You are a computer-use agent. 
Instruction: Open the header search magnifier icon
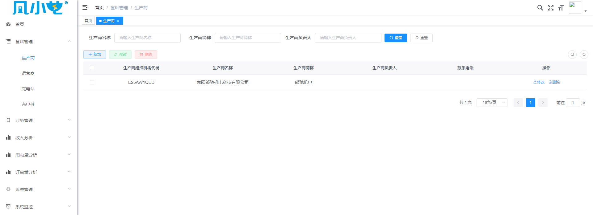tap(540, 8)
